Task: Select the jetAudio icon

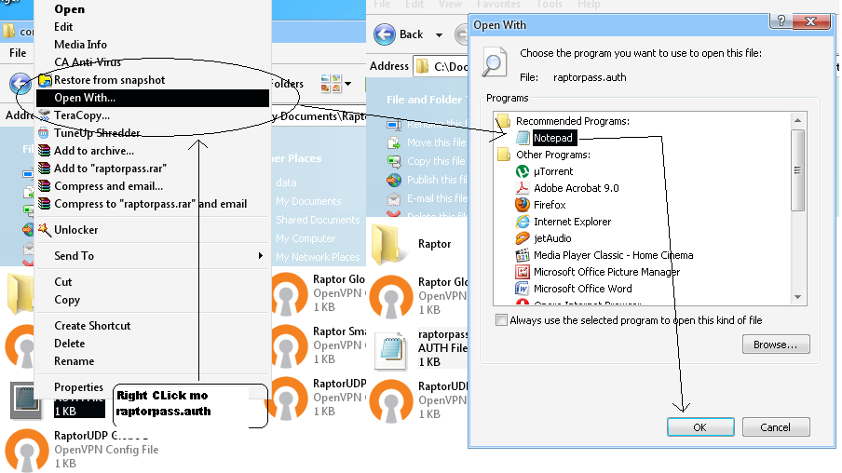Action: pos(523,237)
